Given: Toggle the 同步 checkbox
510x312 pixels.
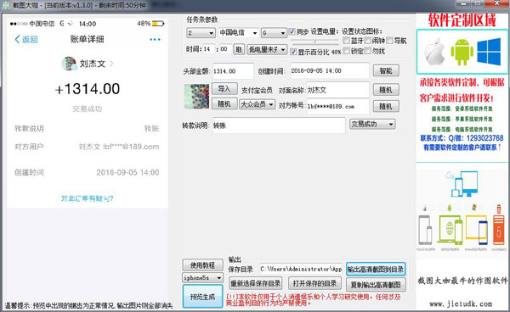Looking at the screenshot, I should pos(292,31).
